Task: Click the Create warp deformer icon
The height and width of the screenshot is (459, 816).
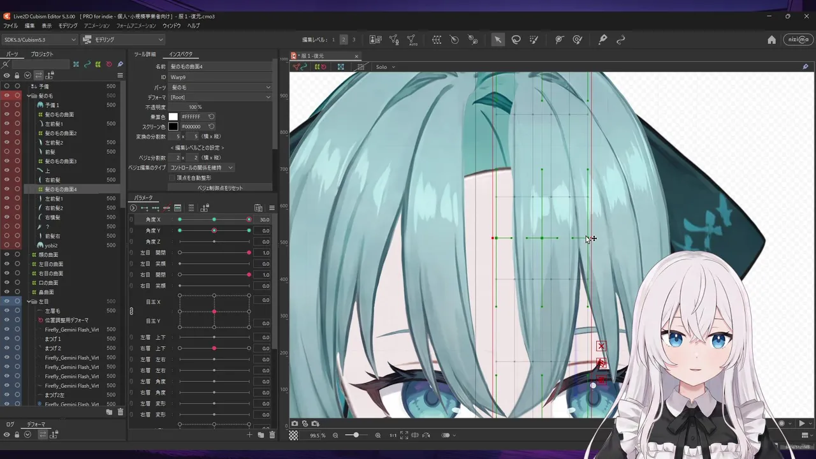Action: coord(437,40)
